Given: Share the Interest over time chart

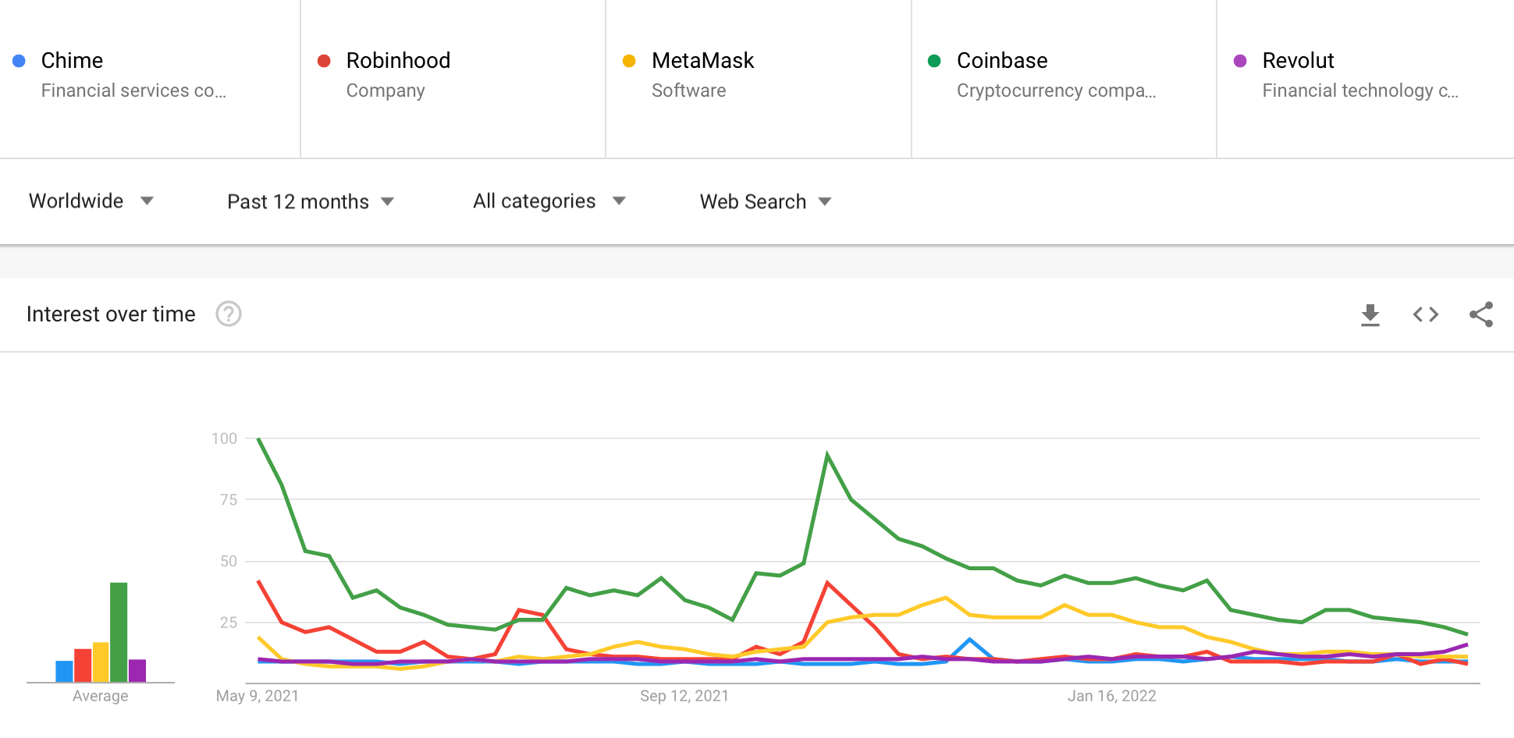Looking at the screenshot, I should 1481,314.
